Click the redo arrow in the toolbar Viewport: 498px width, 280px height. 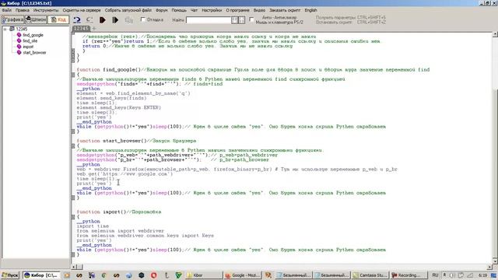pos(89,20)
